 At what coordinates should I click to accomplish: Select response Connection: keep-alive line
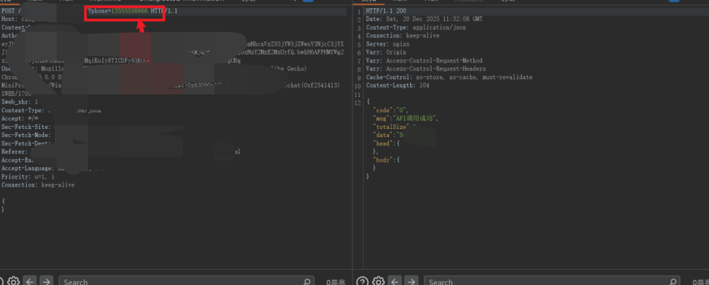click(402, 36)
